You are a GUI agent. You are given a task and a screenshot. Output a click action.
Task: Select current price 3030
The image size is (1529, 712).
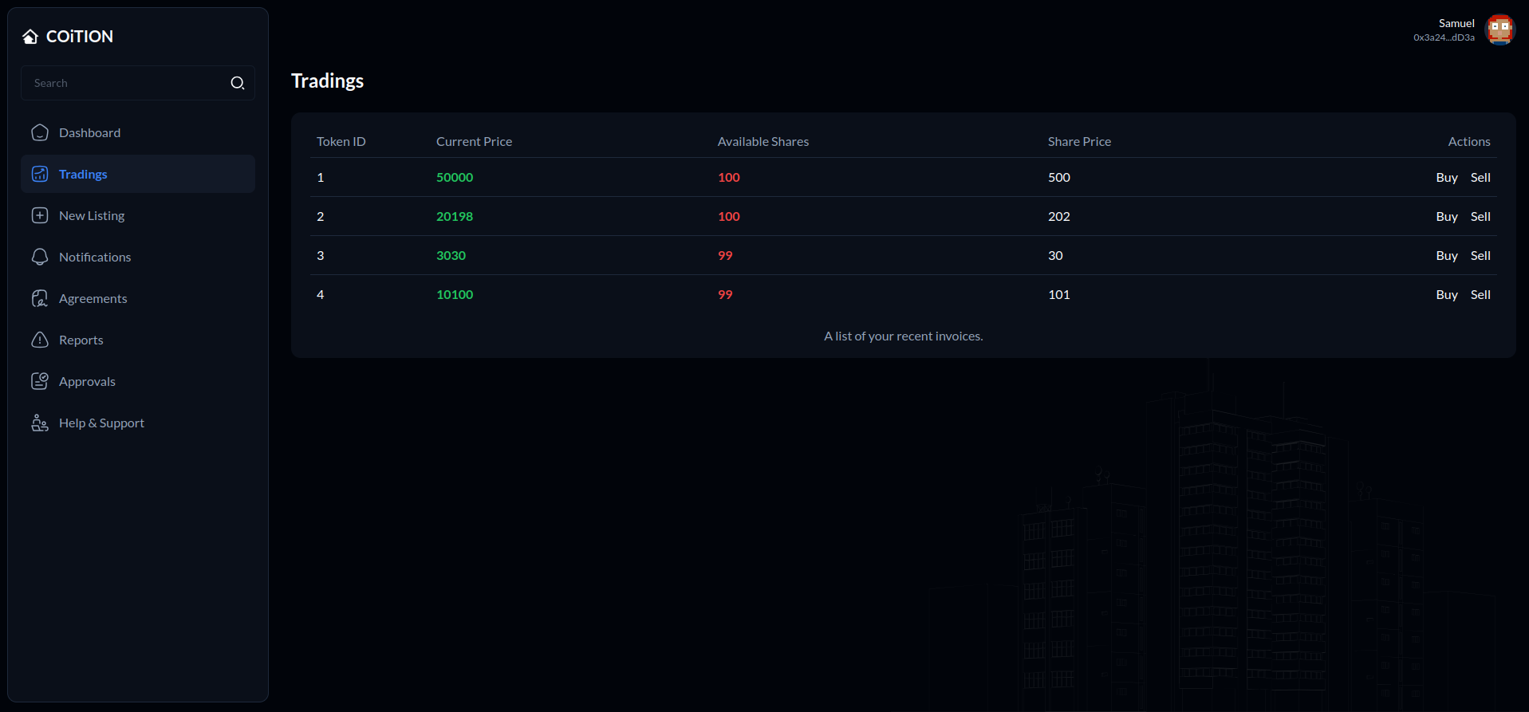[451, 255]
